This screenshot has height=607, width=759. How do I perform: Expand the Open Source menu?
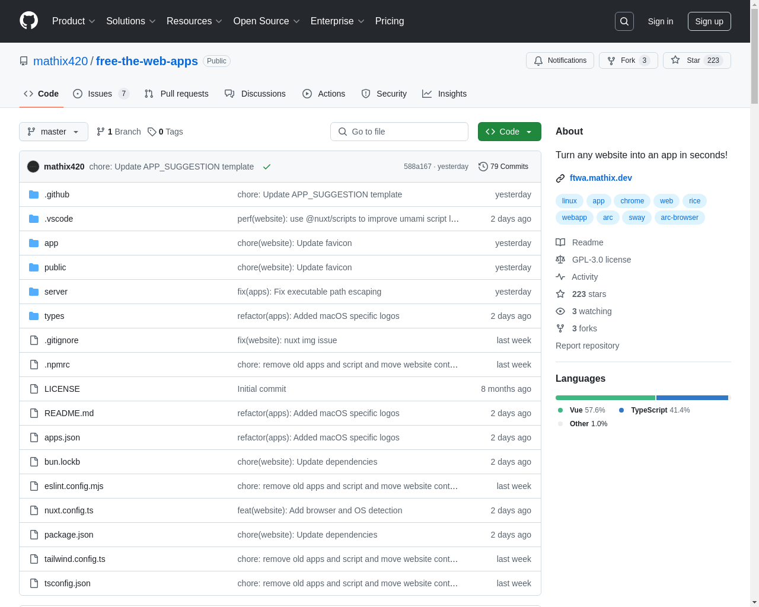pyautogui.click(x=267, y=21)
